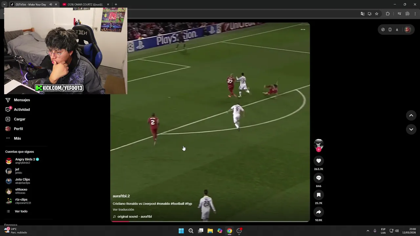Image resolution: width=420 pixels, height=236 pixels.
Task: Open Windows Start menu
Action: [x=181, y=231]
